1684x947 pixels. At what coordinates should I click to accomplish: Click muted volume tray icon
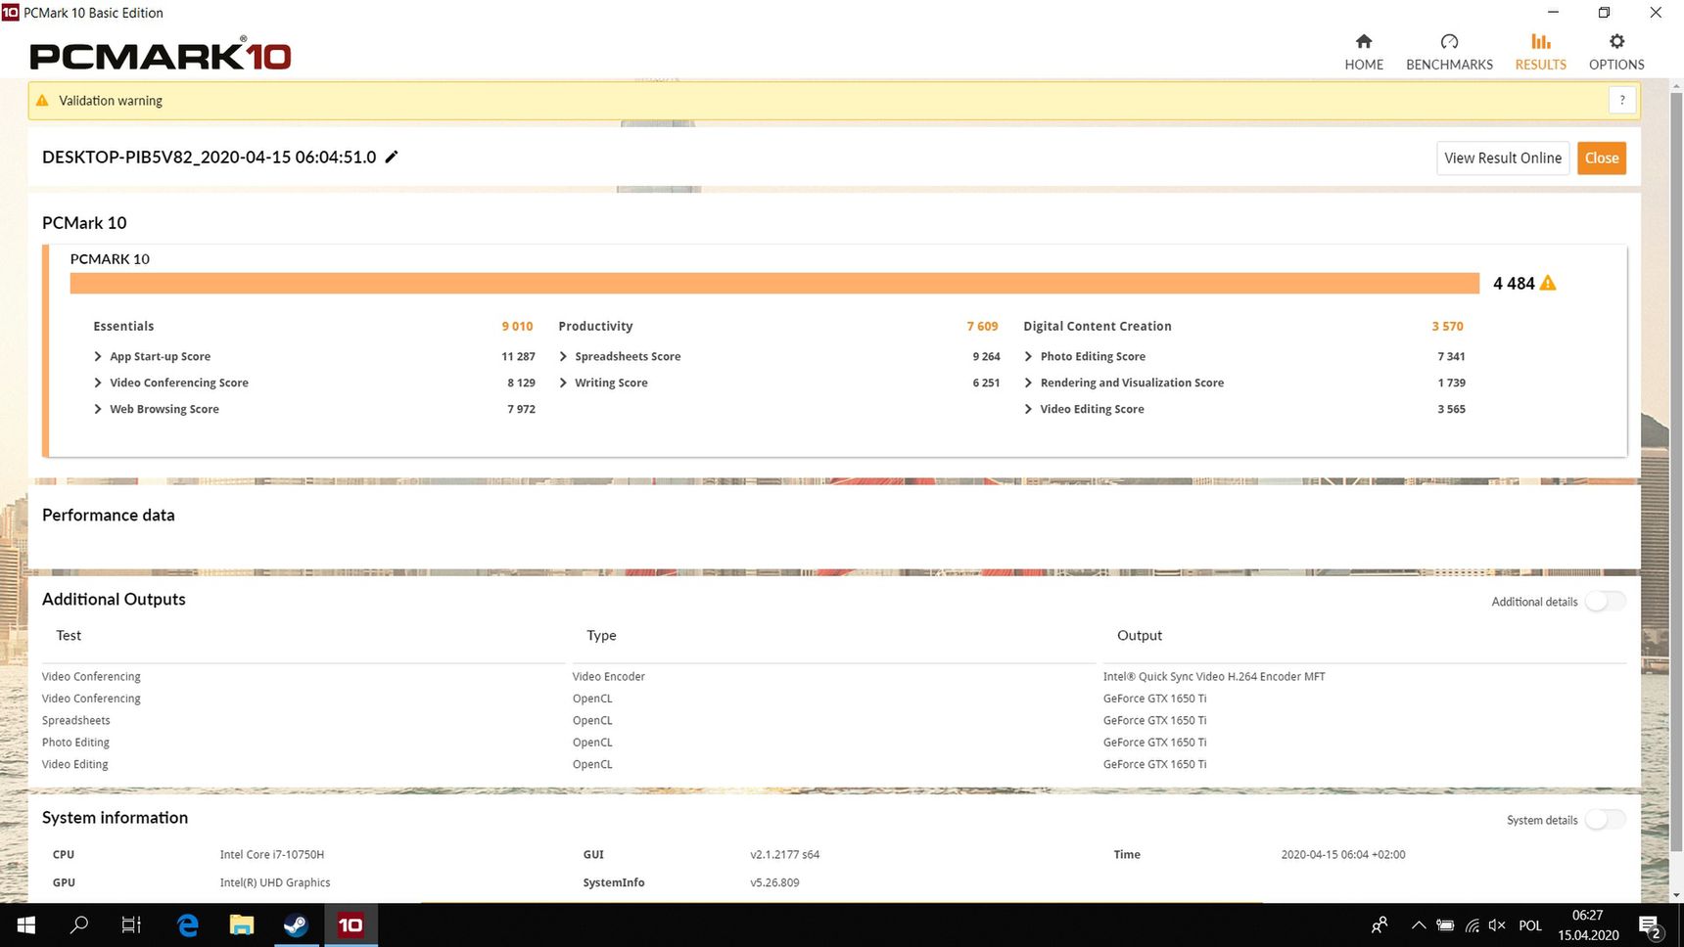coord(1497,924)
